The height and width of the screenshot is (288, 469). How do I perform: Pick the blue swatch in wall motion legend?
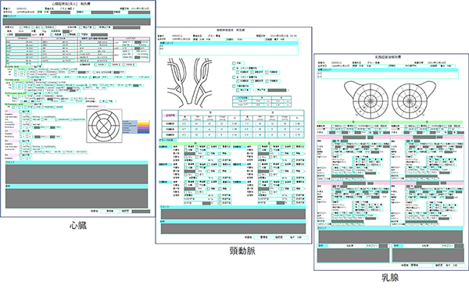pos(143,132)
